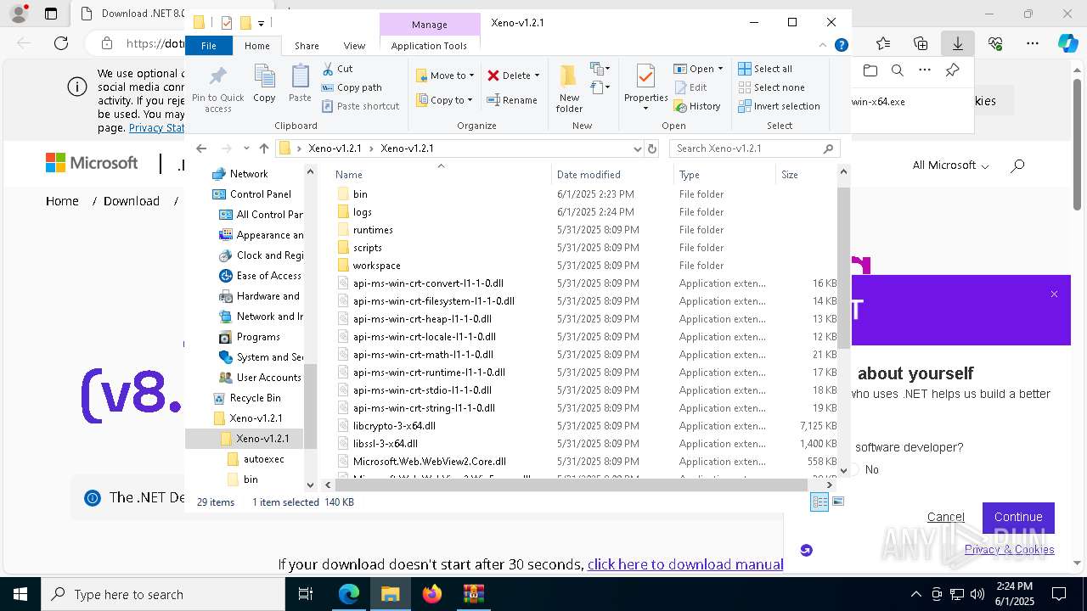Select Copy path in Clipboard group
Screen dimensions: 1087x611
pos(352,87)
